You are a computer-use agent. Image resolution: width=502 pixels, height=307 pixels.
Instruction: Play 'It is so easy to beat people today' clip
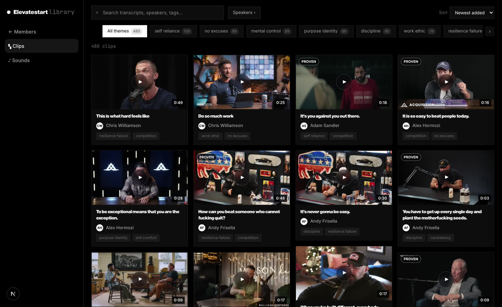coord(446,82)
